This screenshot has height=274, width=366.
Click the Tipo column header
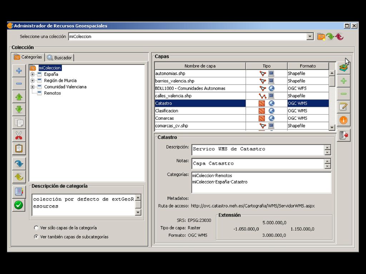click(x=267, y=66)
